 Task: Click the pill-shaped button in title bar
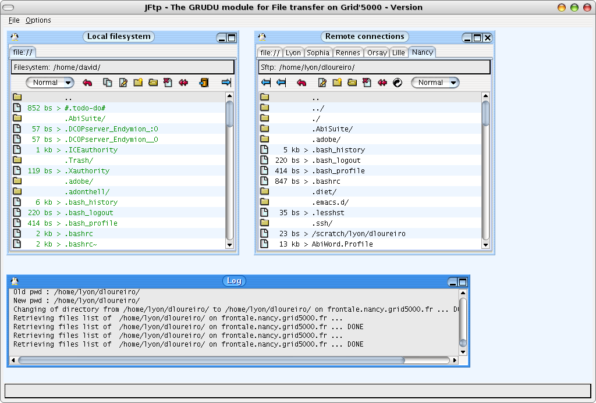pyautogui.click(x=8, y=7)
